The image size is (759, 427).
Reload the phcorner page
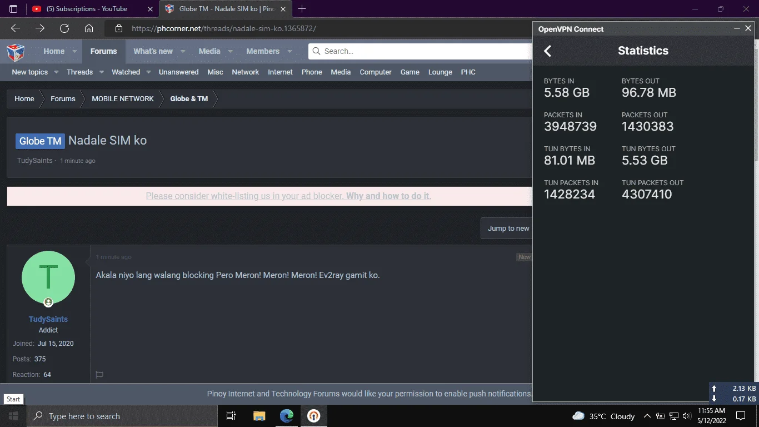pyautogui.click(x=64, y=28)
